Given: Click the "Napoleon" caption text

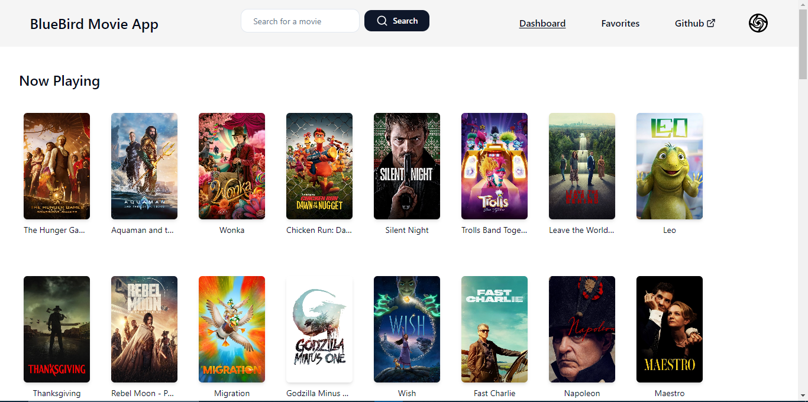Looking at the screenshot, I should point(582,393).
